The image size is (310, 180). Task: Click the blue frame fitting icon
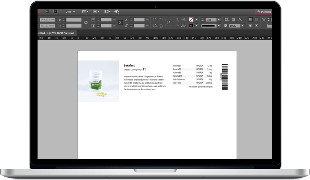coord(264,19)
